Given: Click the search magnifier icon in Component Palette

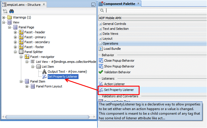Looking at the screenshot, I should tap(102, 10).
